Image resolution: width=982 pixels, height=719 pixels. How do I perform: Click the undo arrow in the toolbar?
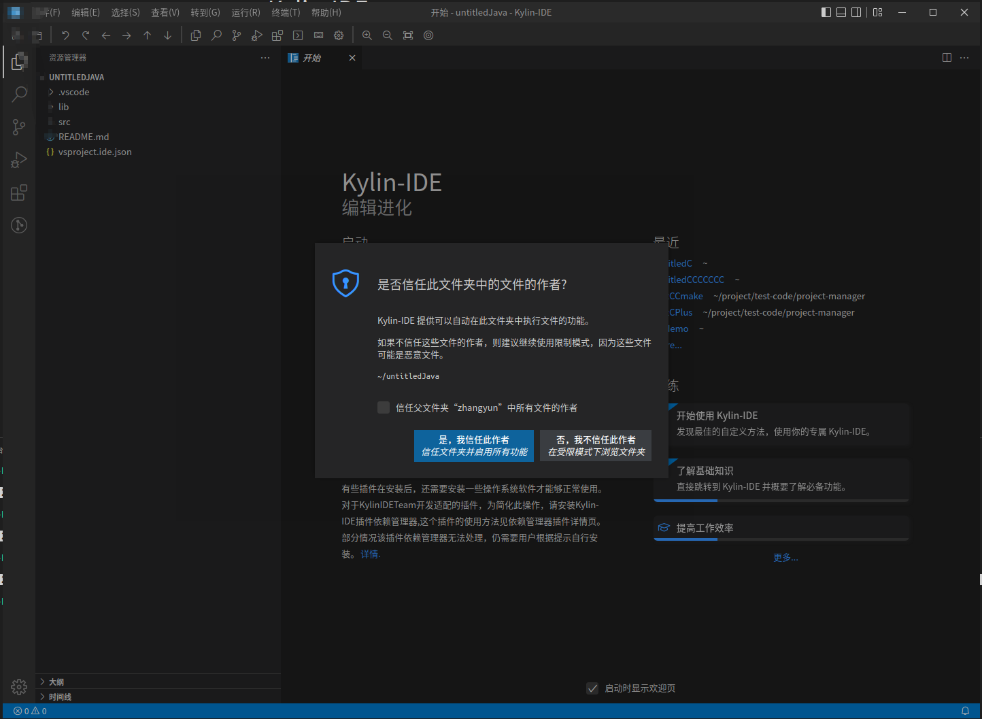click(x=65, y=35)
